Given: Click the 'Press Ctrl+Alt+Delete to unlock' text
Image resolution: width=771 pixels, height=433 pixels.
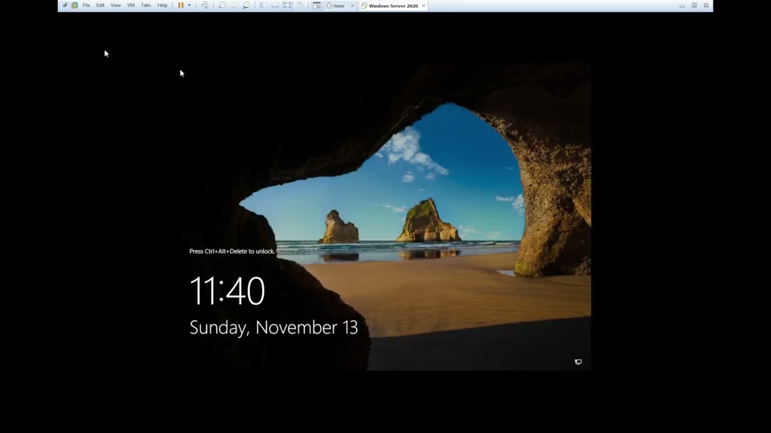Looking at the screenshot, I should tap(232, 251).
